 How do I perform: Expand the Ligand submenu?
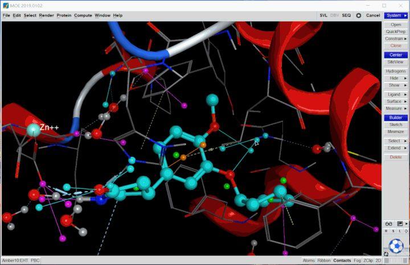[396, 94]
